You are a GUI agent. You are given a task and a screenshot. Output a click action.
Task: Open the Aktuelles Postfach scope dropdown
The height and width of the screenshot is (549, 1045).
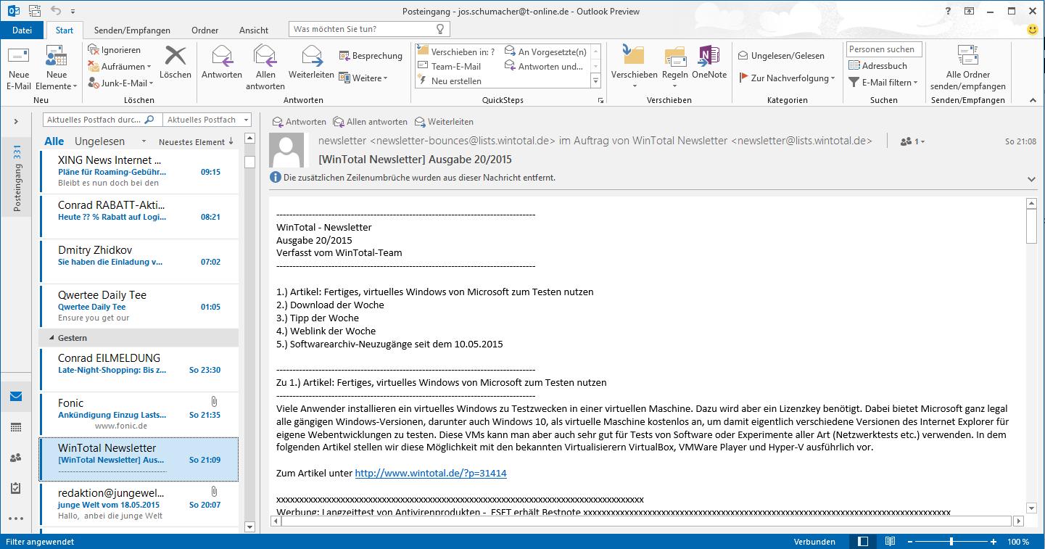(x=206, y=120)
